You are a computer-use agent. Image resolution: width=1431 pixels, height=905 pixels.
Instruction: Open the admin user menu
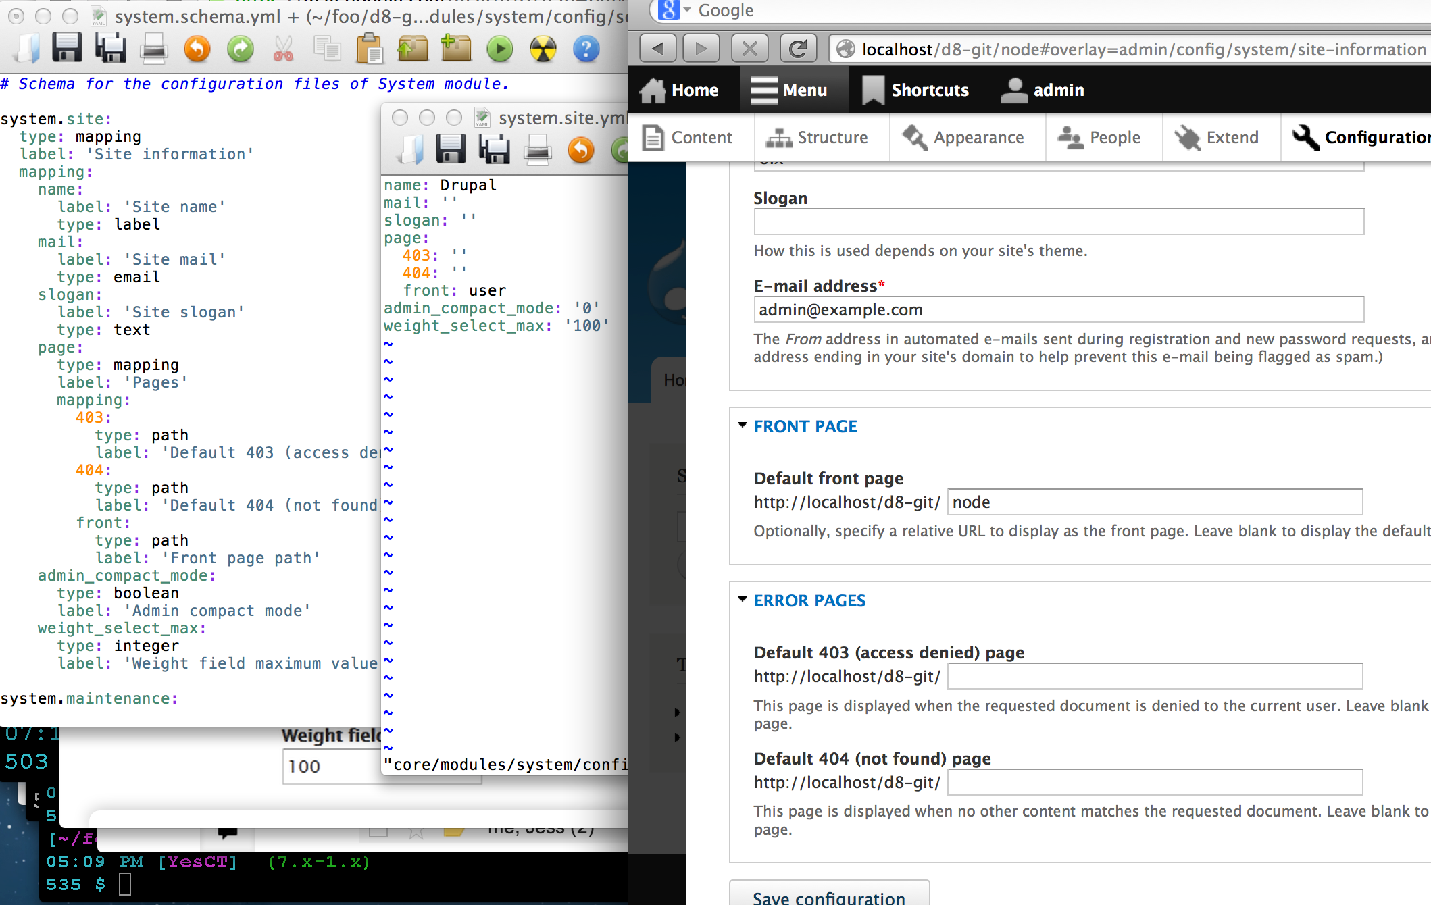click(x=1043, y=90)
